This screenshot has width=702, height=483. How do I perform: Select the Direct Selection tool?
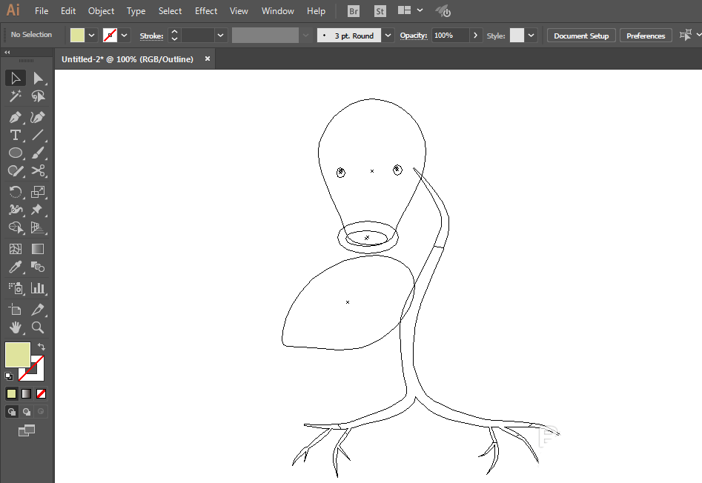pos(38,78)
